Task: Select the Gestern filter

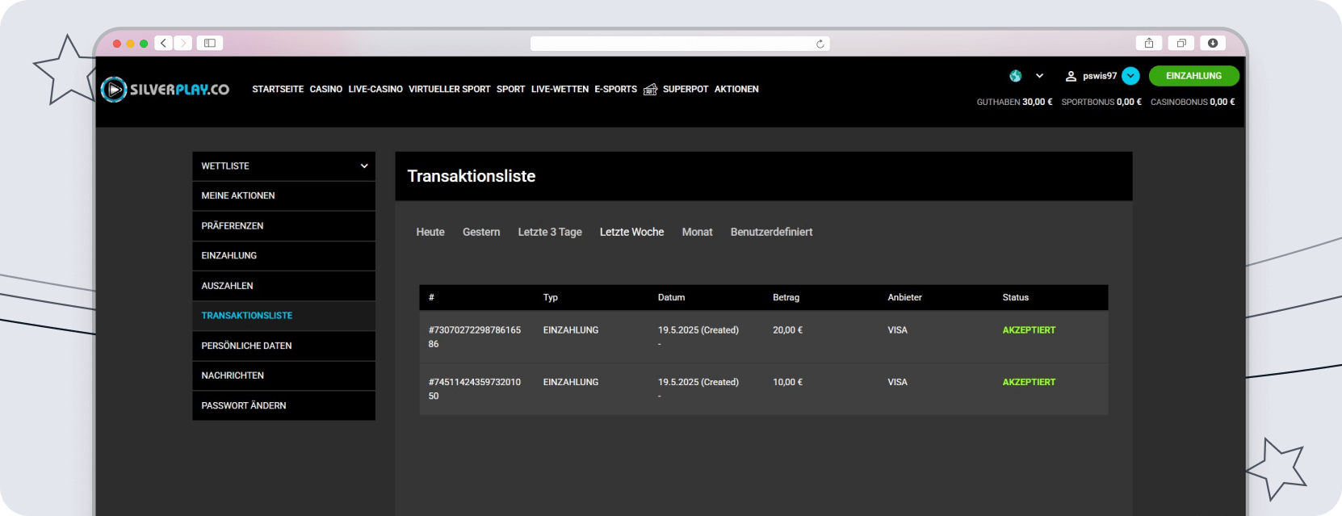Action: (x=481, y=232)
